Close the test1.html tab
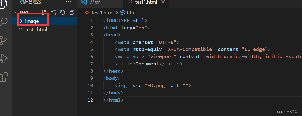This screenshot has width=302, height=116. (163, 2)
